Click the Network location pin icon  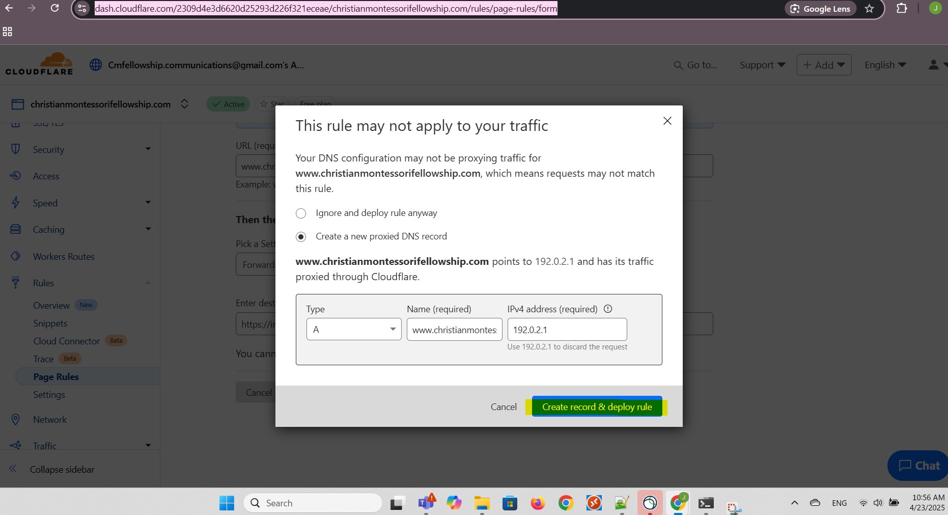(16, 419)
